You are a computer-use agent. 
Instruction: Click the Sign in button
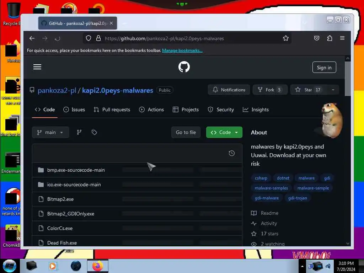click(x=324, y=67)
